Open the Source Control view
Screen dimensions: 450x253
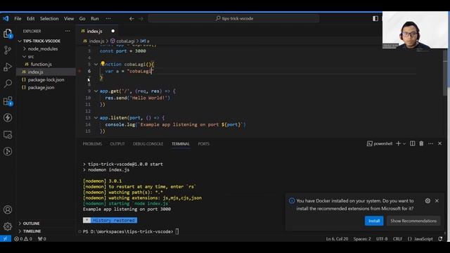pyautogui.click(x=8, y=50)
